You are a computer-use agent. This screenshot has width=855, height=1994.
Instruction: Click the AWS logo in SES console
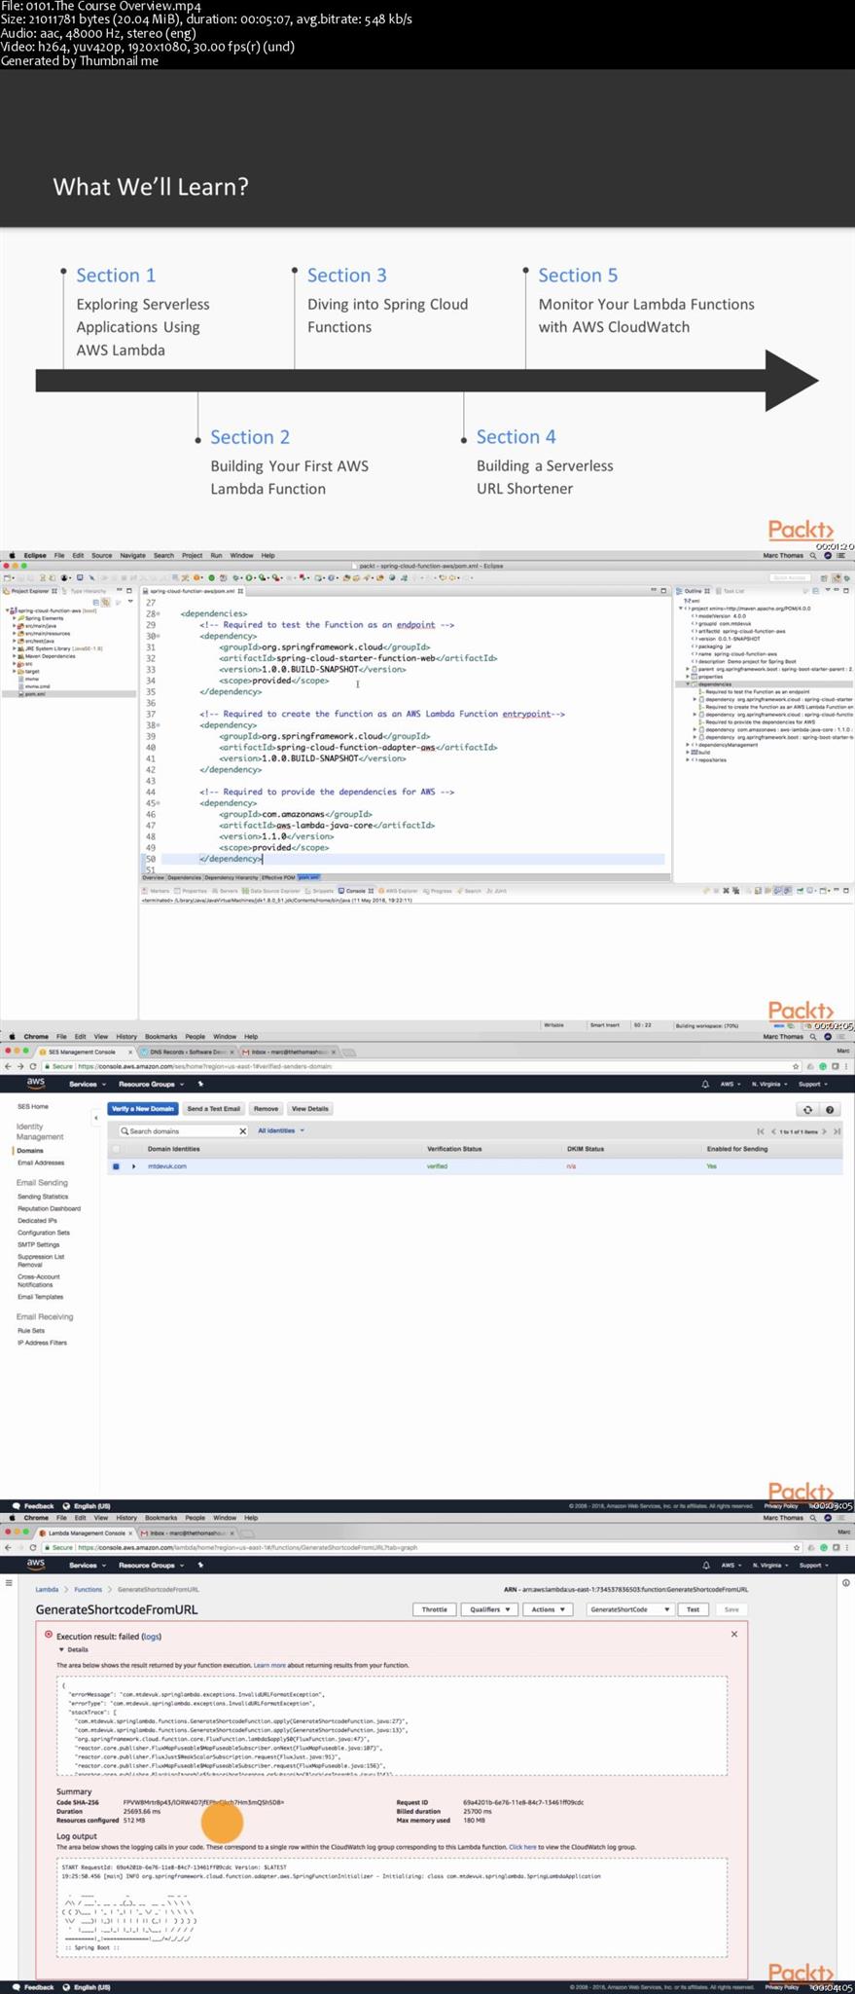[x=35, y=1083]
